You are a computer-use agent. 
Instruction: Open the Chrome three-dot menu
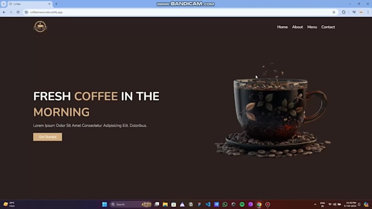368,12
